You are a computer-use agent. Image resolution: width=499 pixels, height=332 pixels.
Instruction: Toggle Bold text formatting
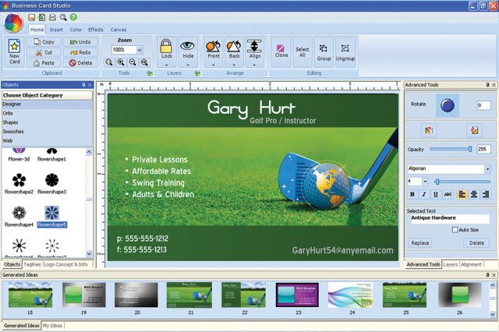412,195
